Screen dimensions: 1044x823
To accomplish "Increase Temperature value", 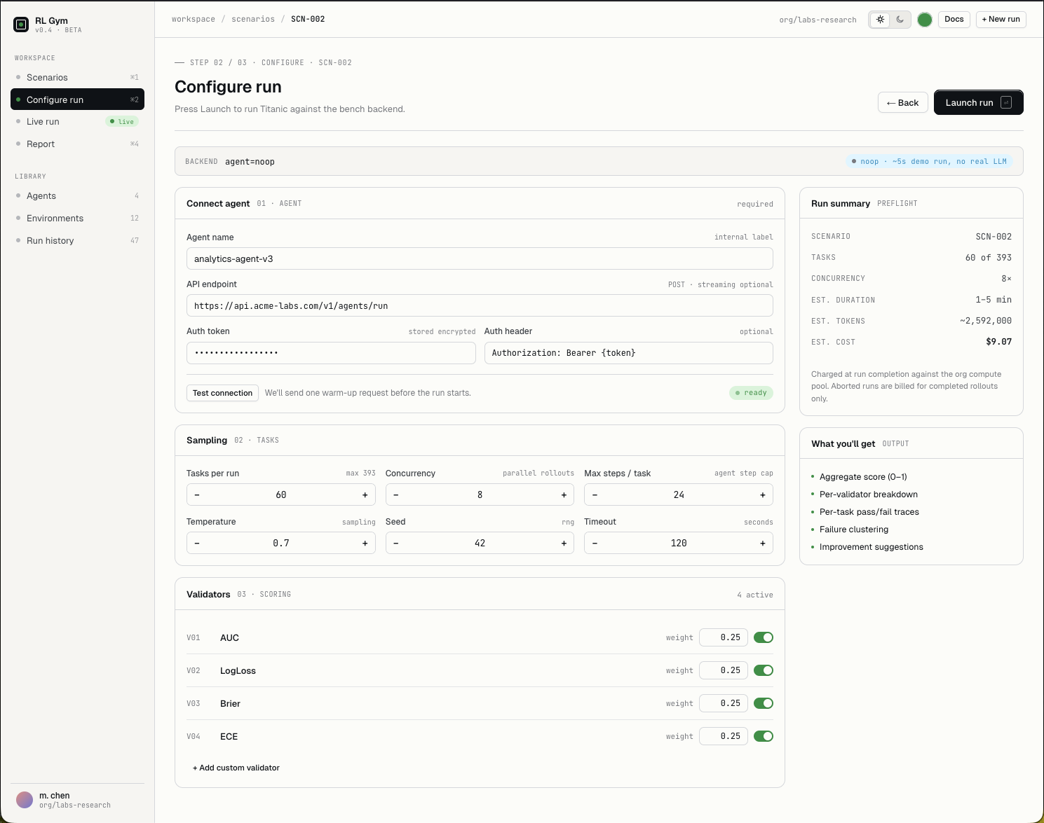I will coord(365,543).
